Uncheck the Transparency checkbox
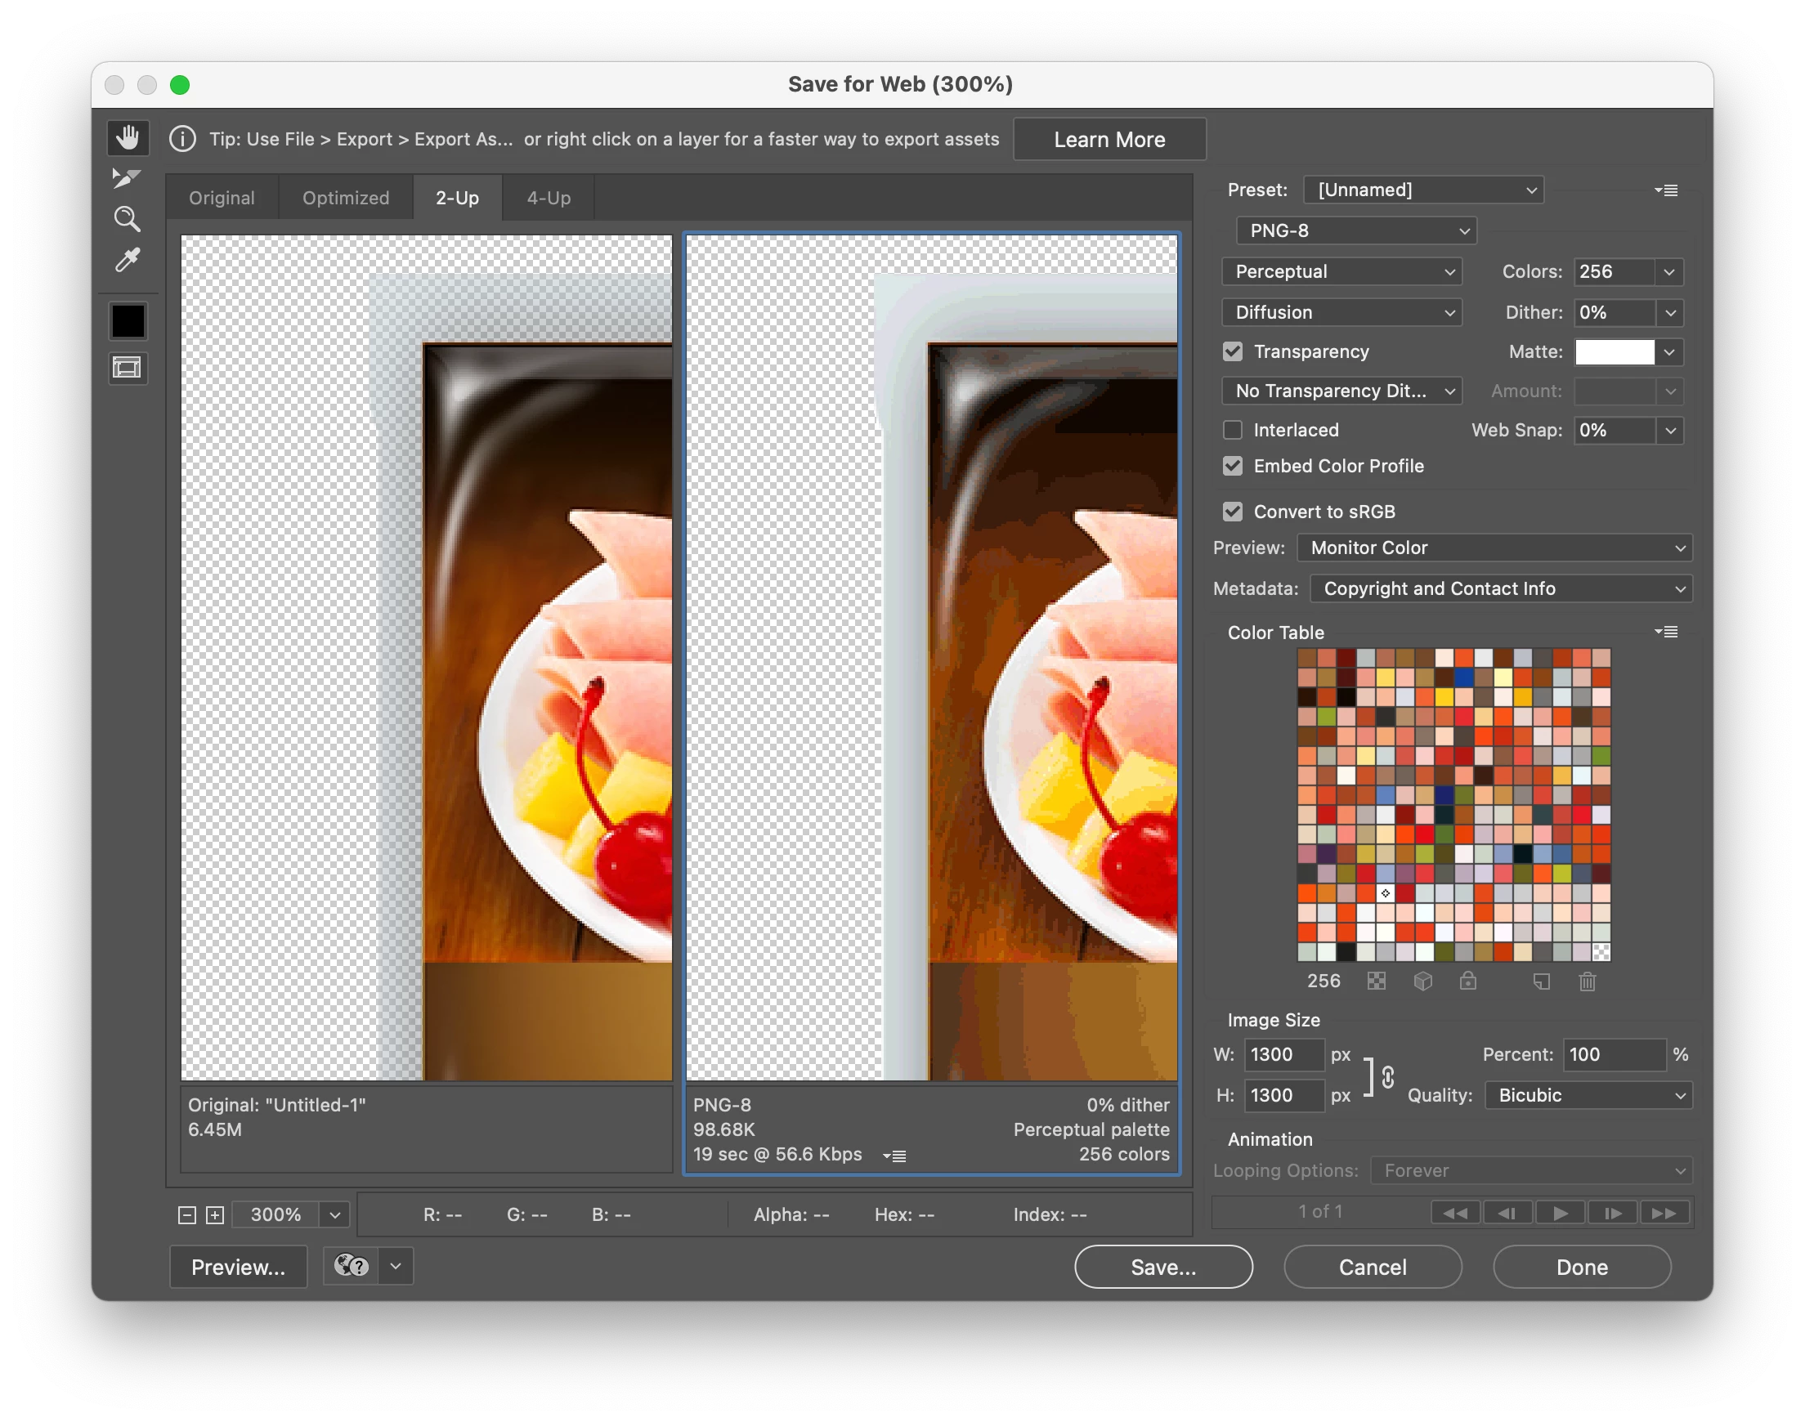 pyautogui.click(x=1233, y=352)
